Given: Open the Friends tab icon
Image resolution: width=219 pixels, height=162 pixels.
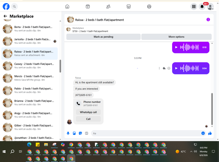Looking at the screenshot, I should (108, 7).
